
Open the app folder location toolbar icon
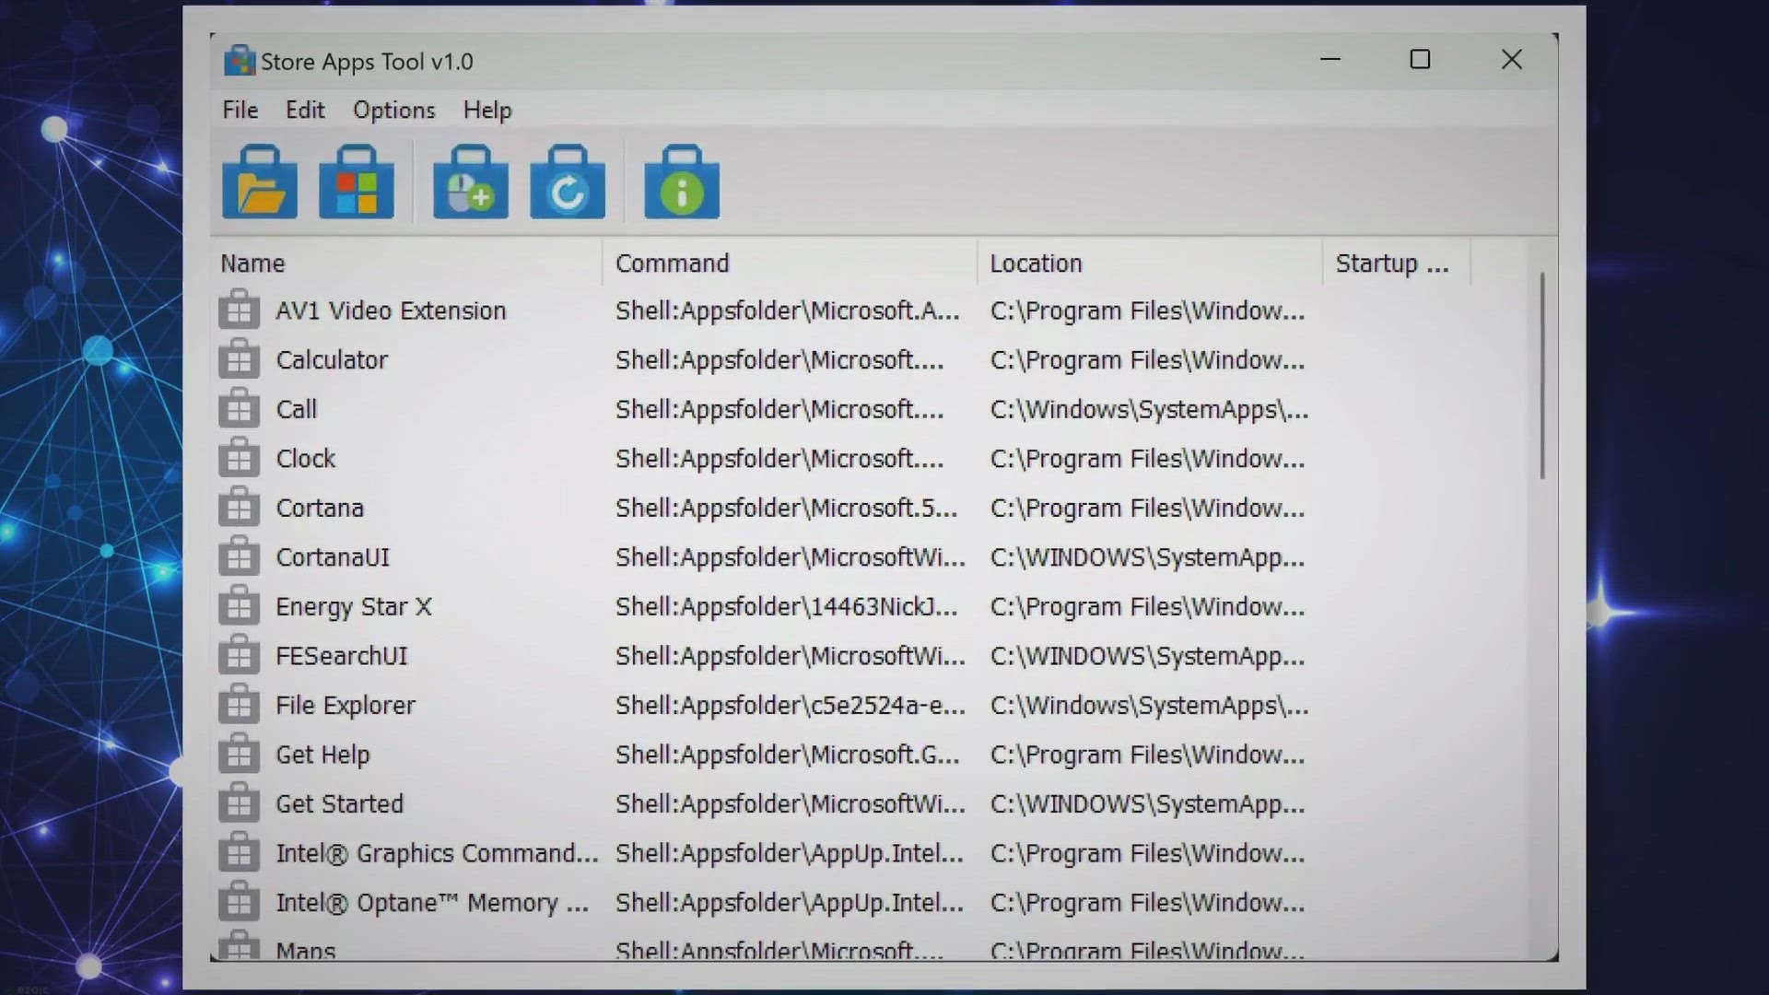260,181
